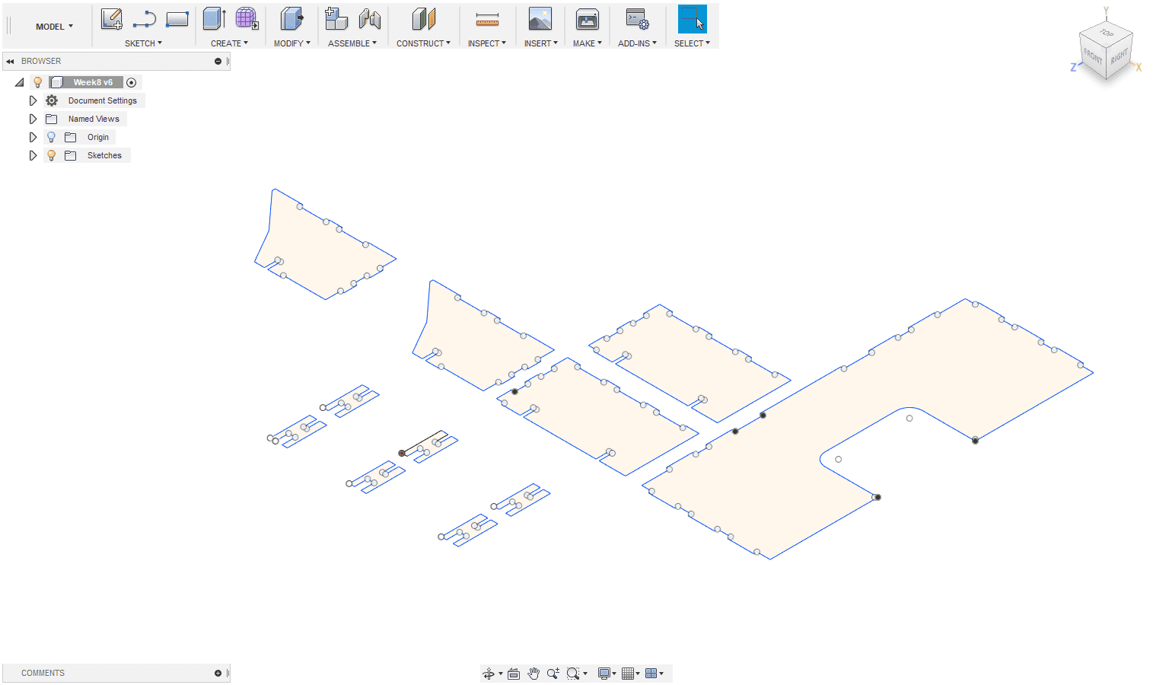Open the MAKE menu

pyautogui.click(x=588, y=43)
